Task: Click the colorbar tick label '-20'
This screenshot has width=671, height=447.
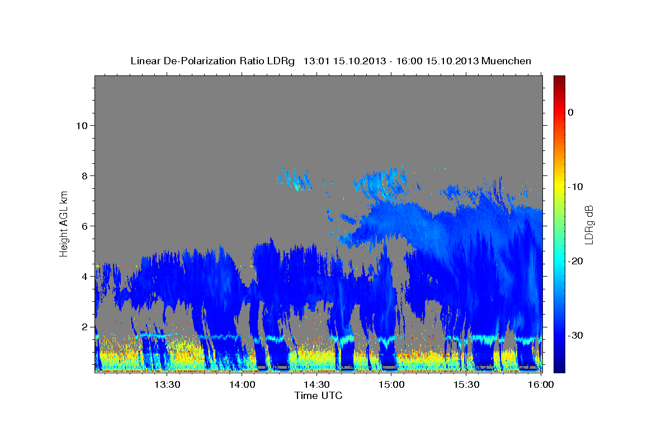Action: point(575,261)
